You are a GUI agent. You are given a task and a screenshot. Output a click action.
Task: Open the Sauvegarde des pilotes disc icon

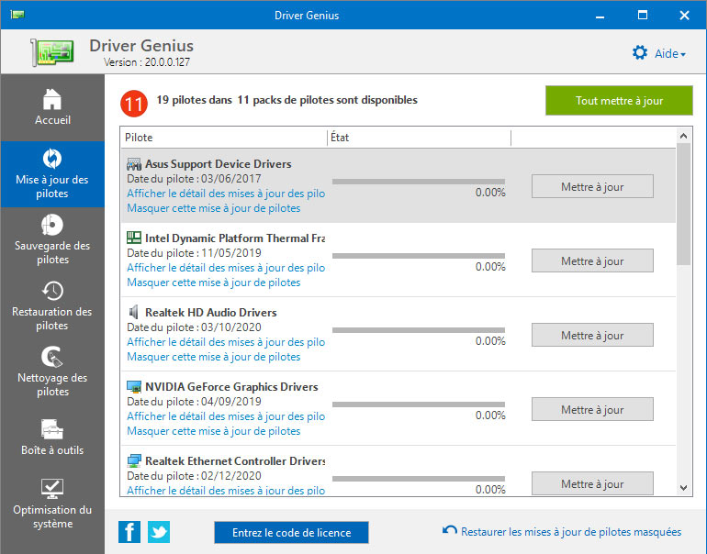click(52, 225)
